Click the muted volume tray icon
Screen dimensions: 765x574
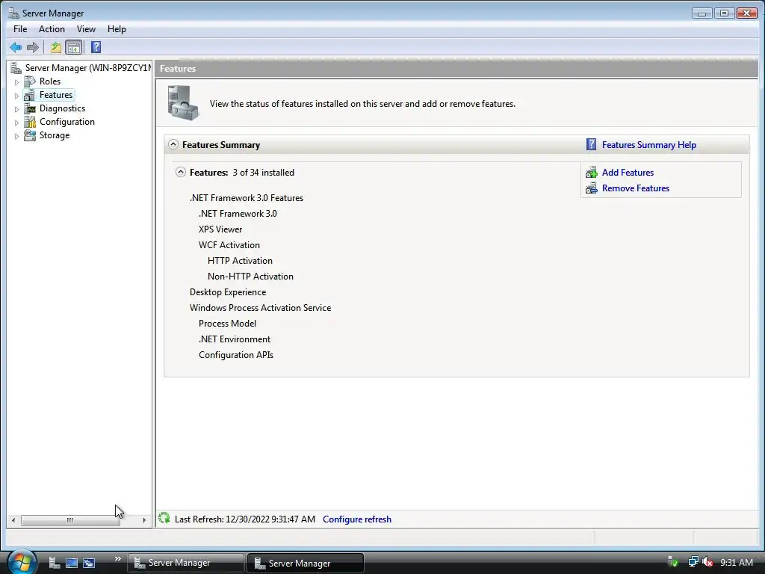tap(707, 562)
